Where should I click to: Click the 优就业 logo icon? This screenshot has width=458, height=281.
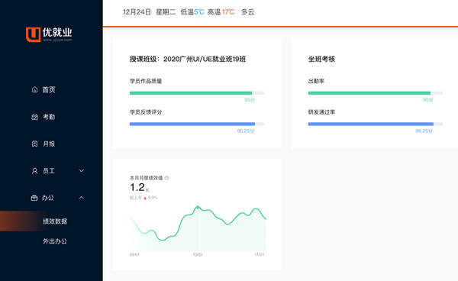[x=33, y=34]
